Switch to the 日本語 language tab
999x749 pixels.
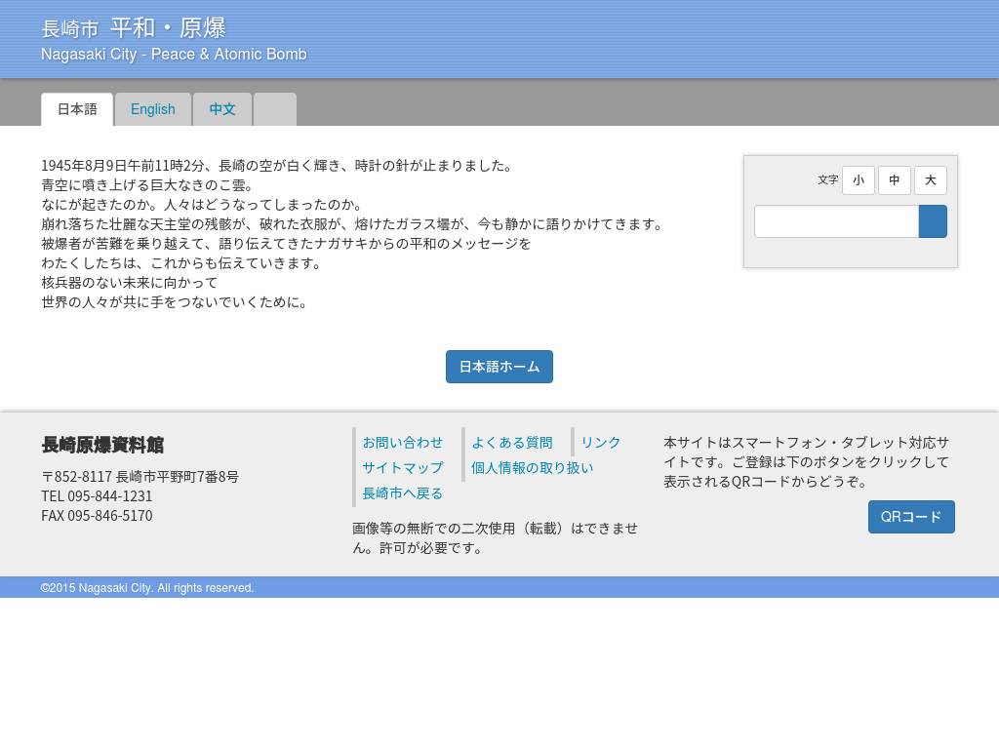77,109
